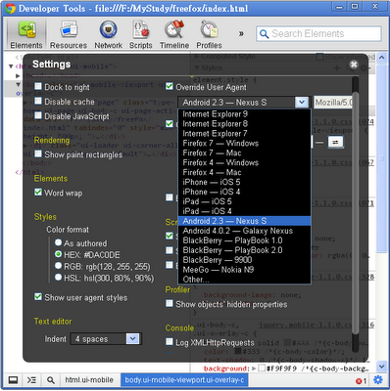The width and height of the screenshot is (390, 391).
Task: Click the Mozilla/5.0 user agent text field
Action: pyautogui.click(x=333, y=103)
